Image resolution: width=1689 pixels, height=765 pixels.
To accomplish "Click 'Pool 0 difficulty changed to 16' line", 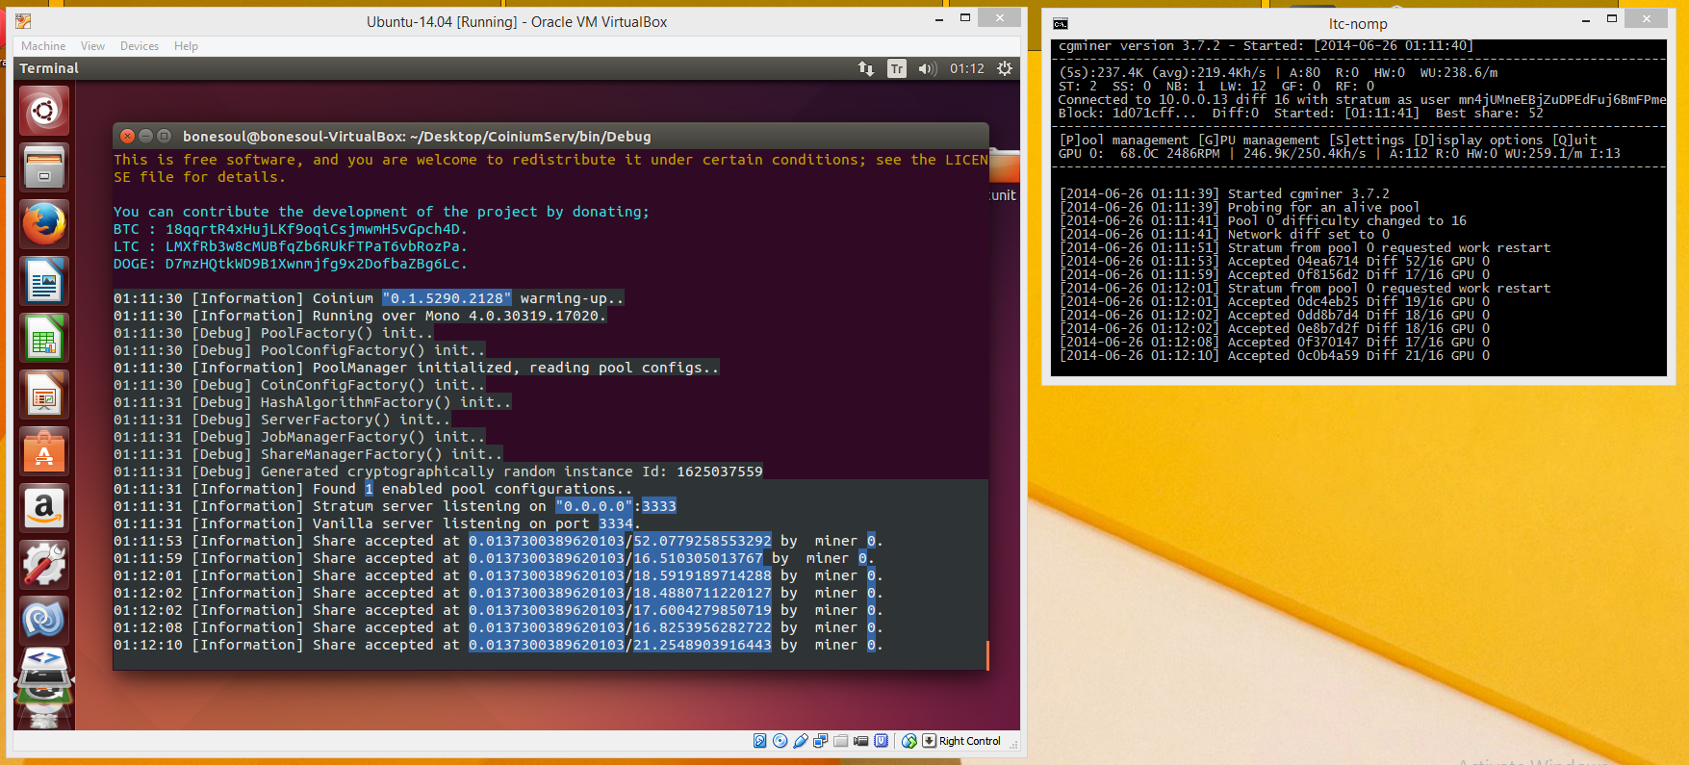I will click(x=1263, y=220).
